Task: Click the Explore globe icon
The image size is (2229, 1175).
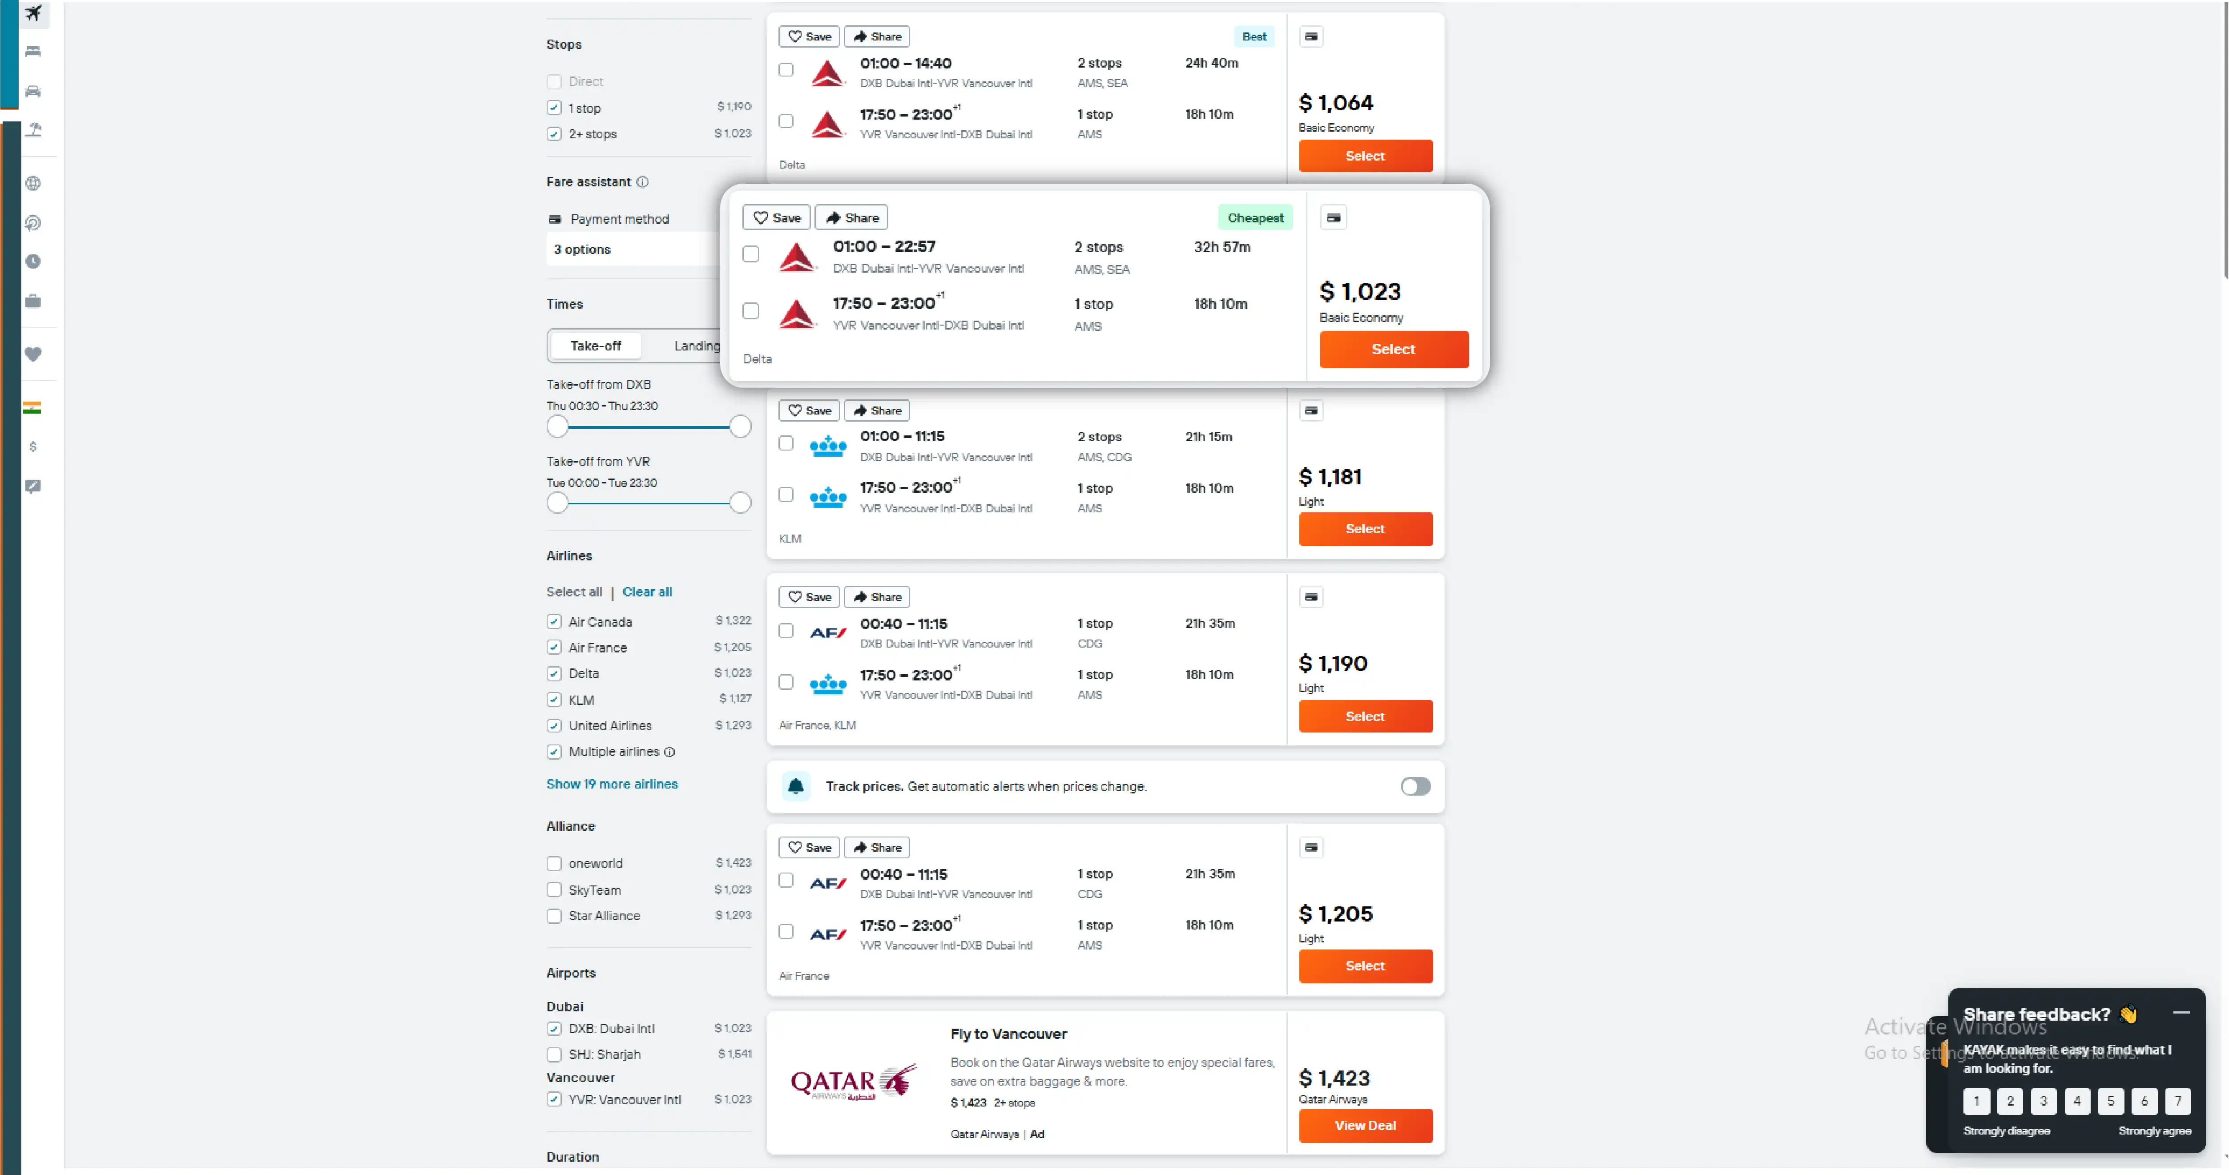Action: pyautogui.click(x=33, y=183)
